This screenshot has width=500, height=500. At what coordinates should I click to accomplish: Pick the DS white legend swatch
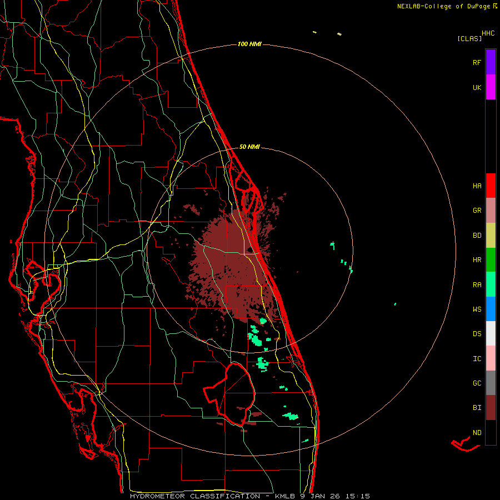(x=491, y=333)
